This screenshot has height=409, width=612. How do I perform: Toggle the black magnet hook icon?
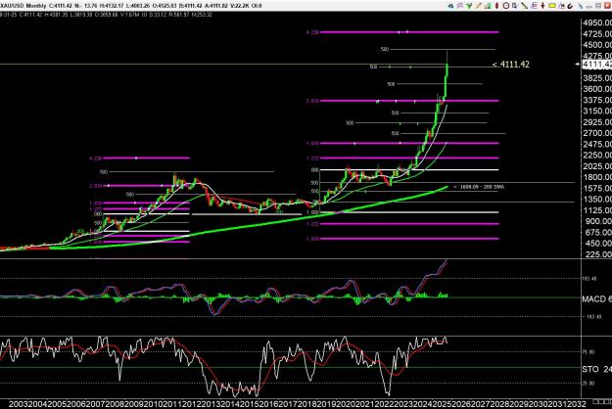tap(570, 6)
